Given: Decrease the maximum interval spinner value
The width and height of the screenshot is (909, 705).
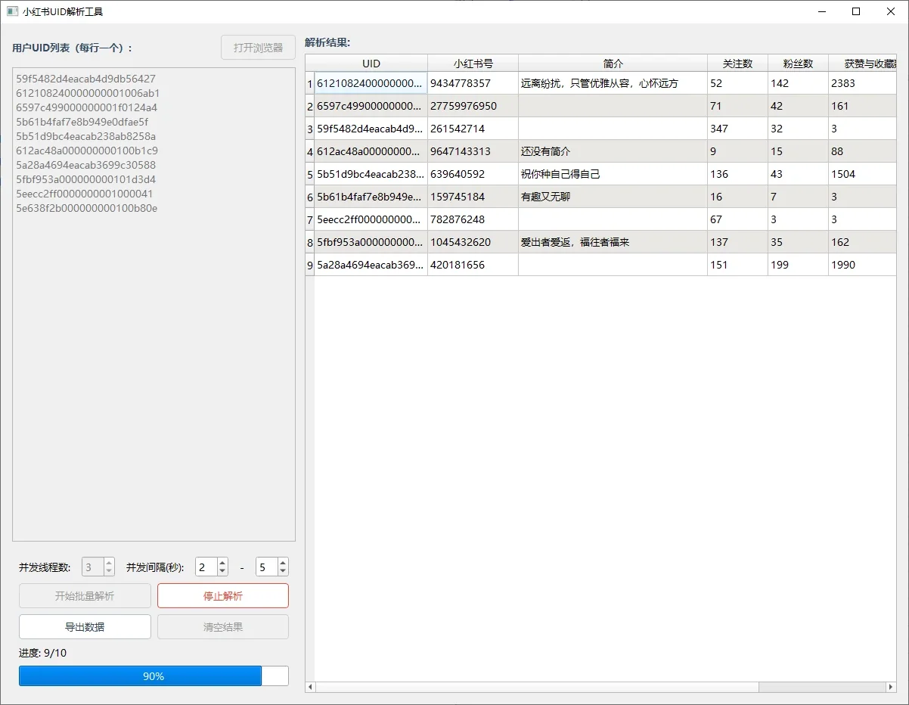Looking at the screenshot, I should pos(283,571).
